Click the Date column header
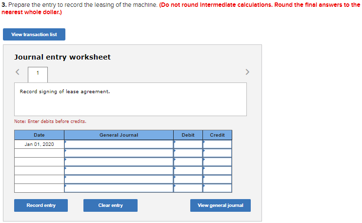The image size is (362, 223). pyautogui.click(x=39, y=135)
